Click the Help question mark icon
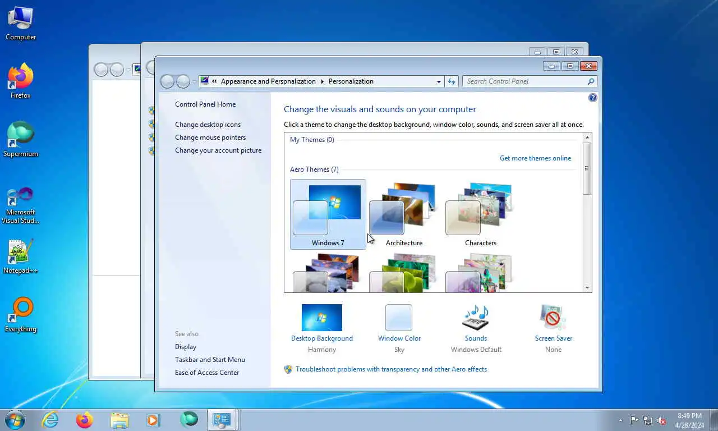 point(593,98)
